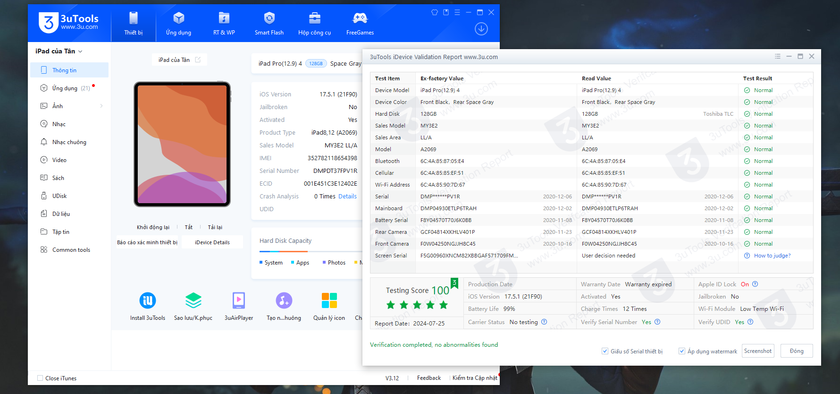840x394 pixels.
Task: Open Video in the sidebar
Action: click(x=69, y=160)
